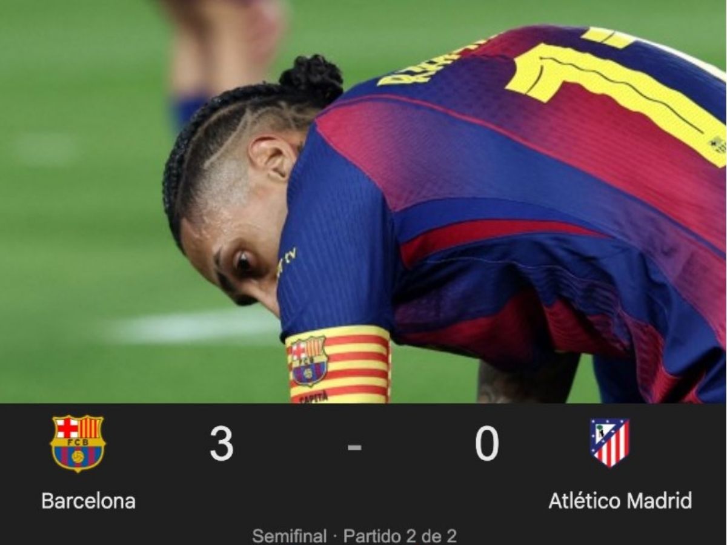Click the FC Barcelona crest in scoreboard
727x545 pixels.
tap(78, 443)
